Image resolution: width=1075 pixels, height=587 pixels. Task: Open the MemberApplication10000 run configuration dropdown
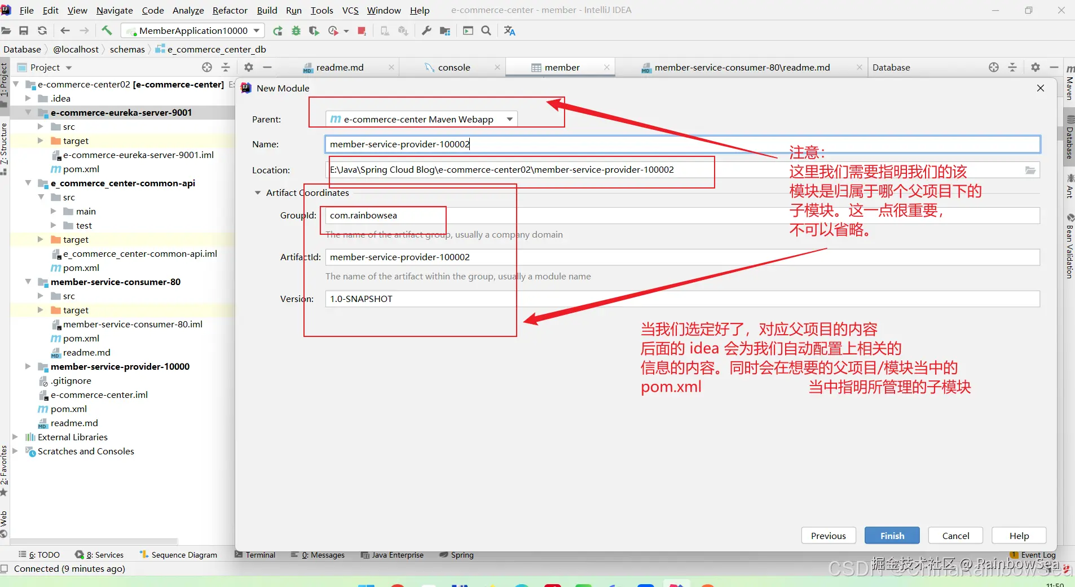point(193,30)
